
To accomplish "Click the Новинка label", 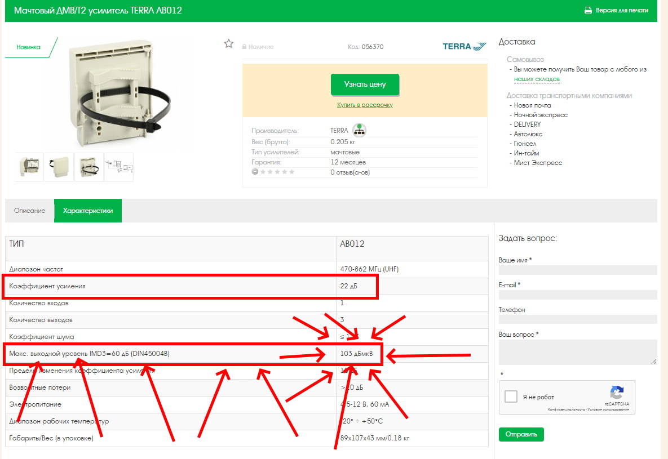I will (28, 47).
